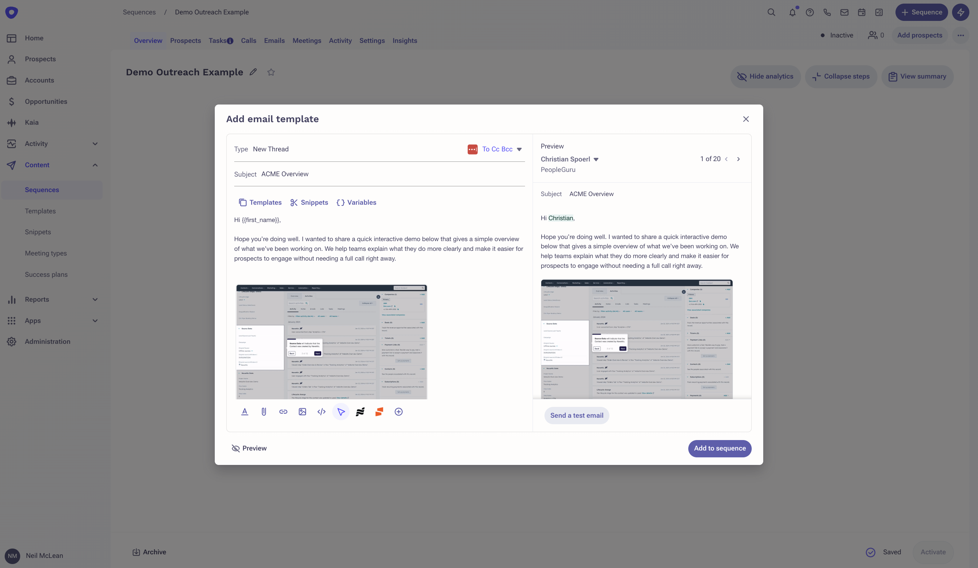
Task: Collapse the Content section in the sidebar
Action: click(x=95, y=165)
